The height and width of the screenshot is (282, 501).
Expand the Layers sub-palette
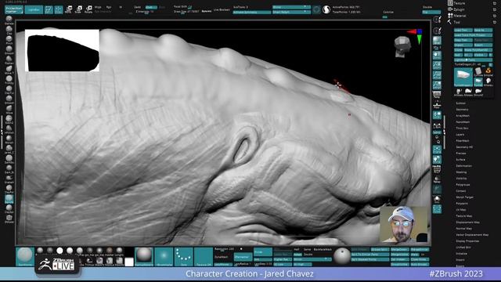pos(460,135)
